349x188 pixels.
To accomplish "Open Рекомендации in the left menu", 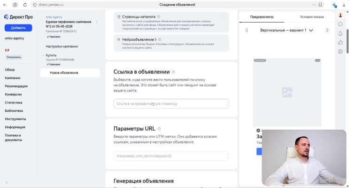I will [x=16, y=86].
